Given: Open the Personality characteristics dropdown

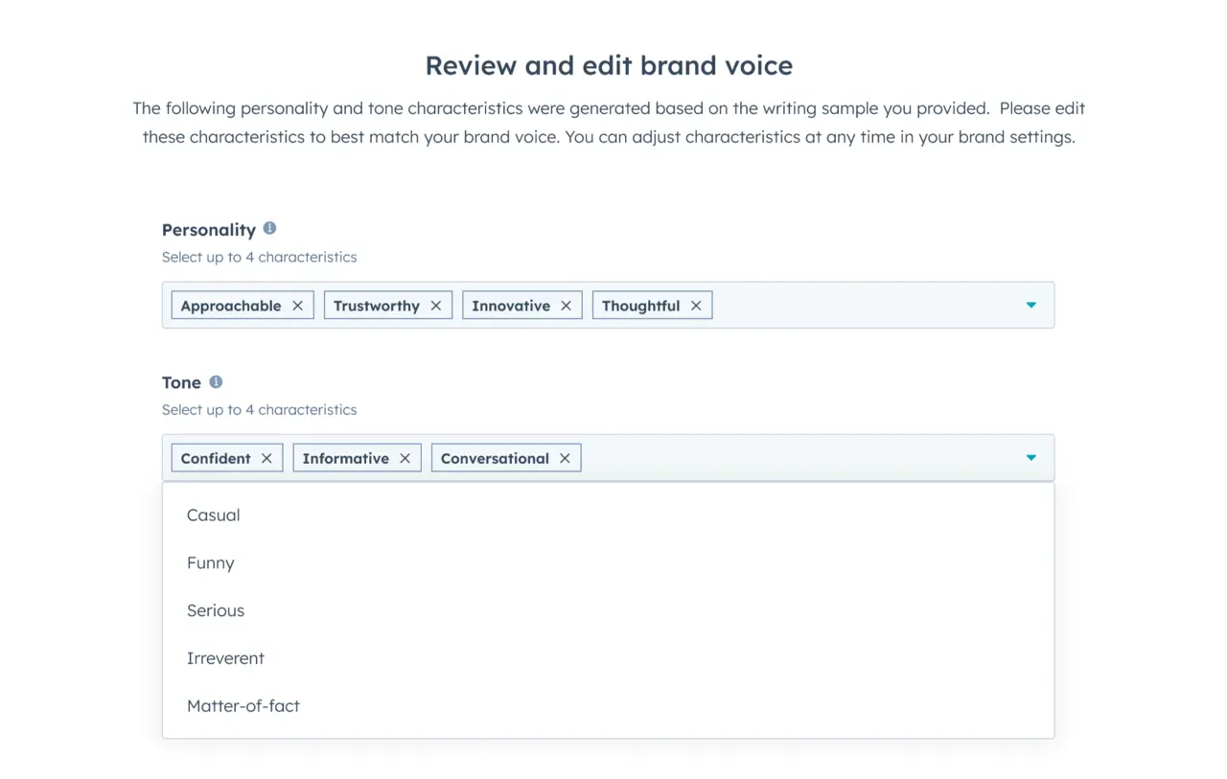Looking at the screenshot, I should 1031,305.
